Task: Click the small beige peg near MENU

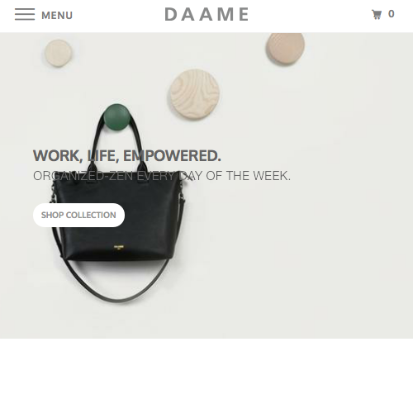Action: pyautogui.click(x=59, y=53)
